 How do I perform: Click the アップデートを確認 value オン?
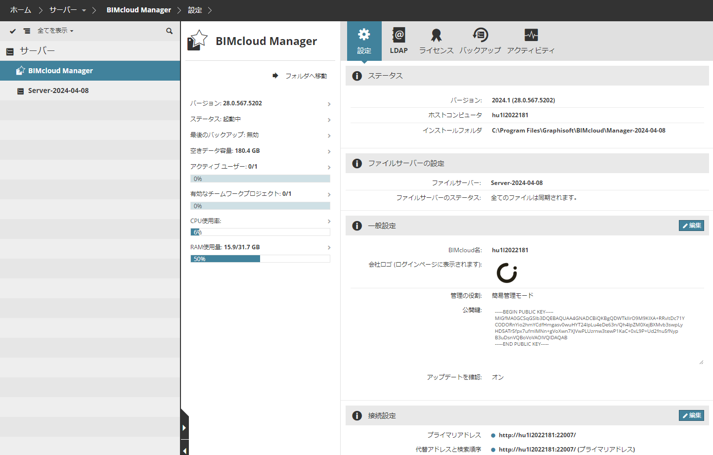(497, 377)
